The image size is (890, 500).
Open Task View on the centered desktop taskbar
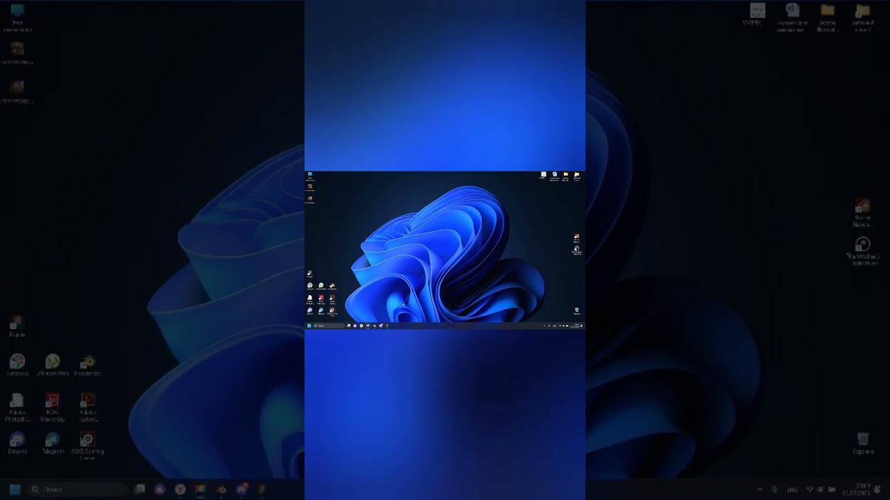coord(348,326)
